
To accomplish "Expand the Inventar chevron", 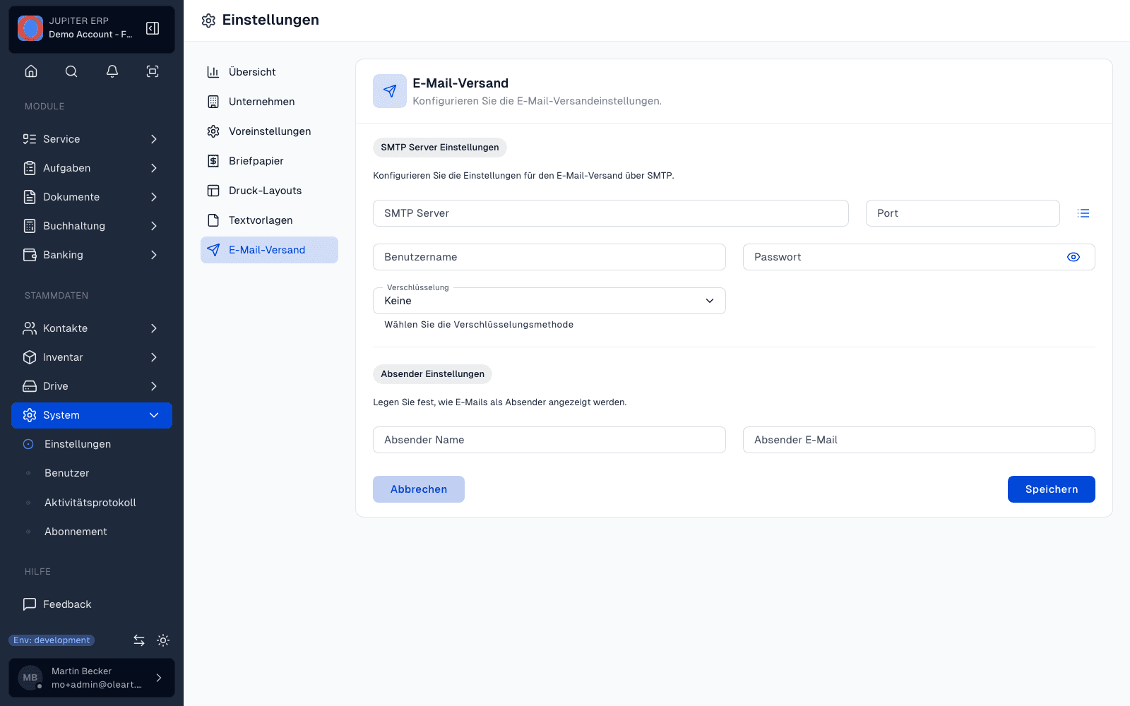I will [154, 357].
